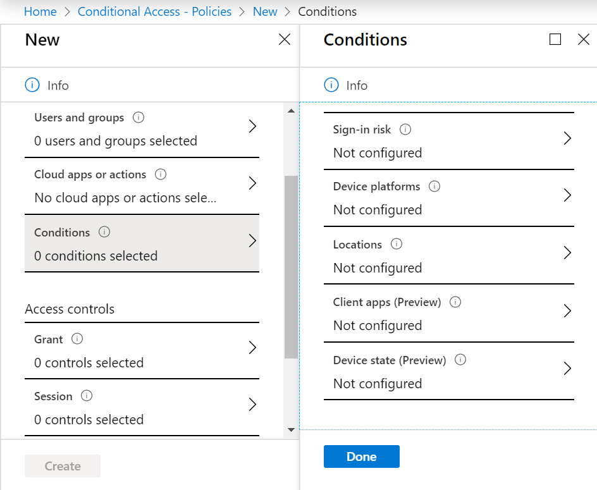Open Users and groups assignment row
Viewport: 597px width, 490px height.
coord(142,130)
